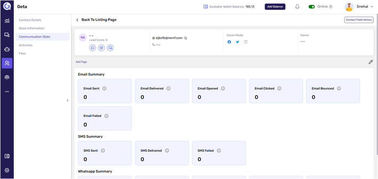Open Contact Field History
The image size is (378, 179).
(x=359, y=20)
